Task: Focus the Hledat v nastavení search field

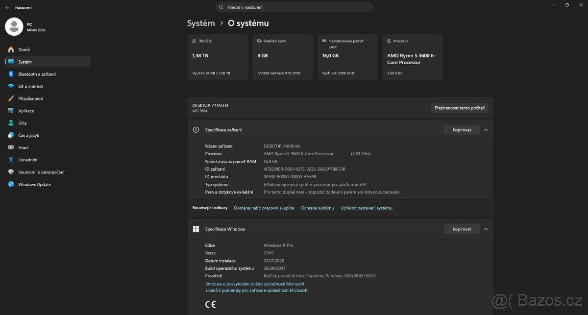Action: 294,7
